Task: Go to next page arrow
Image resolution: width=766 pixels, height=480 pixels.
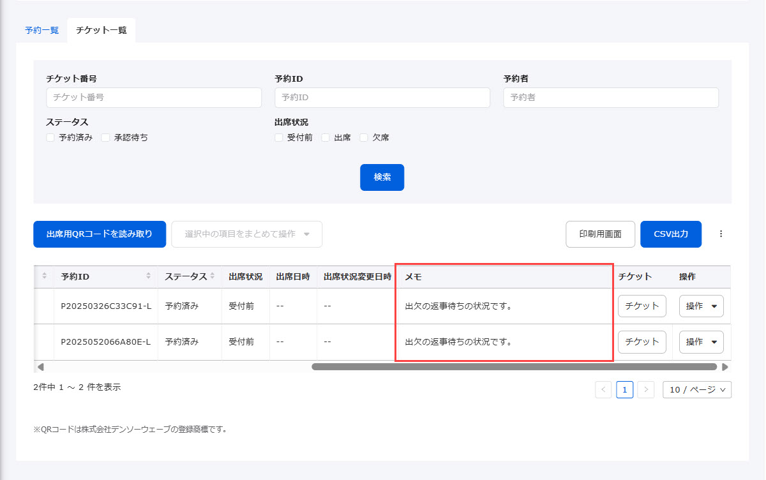Action: coord(646,390)
